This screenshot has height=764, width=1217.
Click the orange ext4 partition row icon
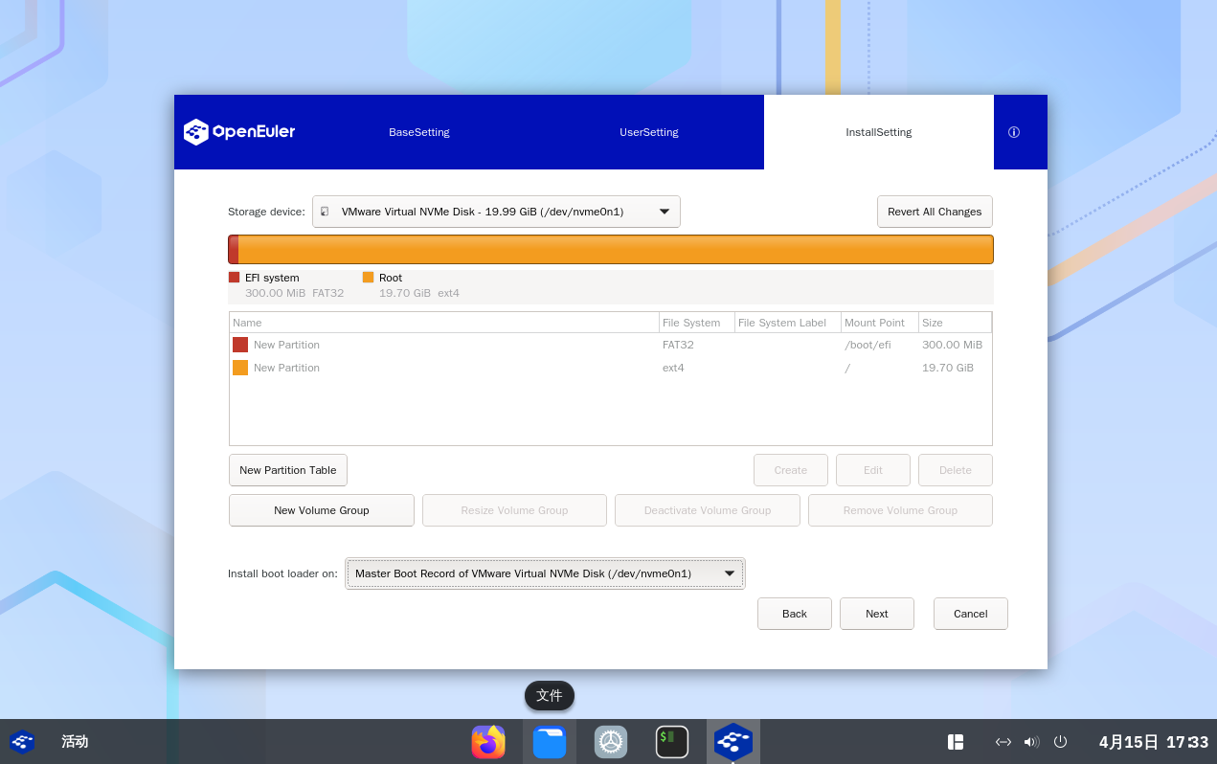point(240,368)
